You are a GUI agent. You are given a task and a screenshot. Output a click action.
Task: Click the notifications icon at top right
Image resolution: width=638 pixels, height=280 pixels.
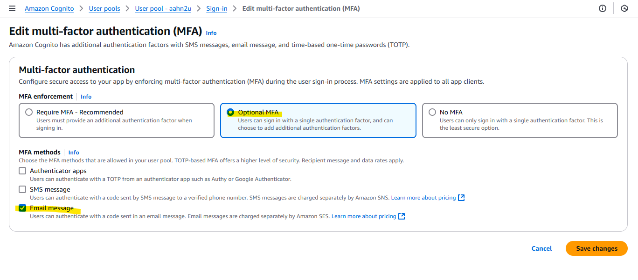click(x=624, y=8)
